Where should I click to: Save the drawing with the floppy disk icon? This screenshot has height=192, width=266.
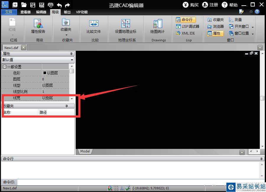[33, 5]
